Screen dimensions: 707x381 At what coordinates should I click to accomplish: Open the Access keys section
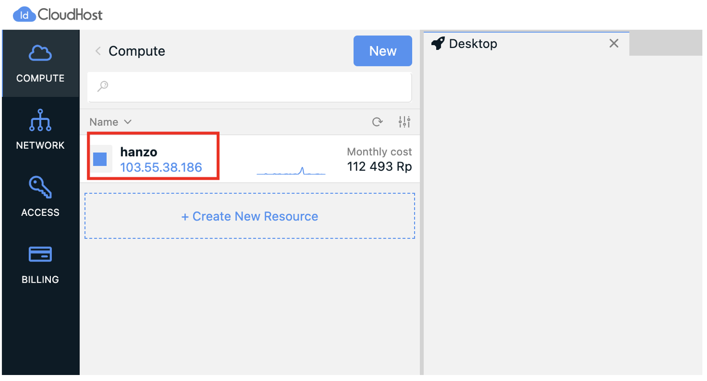click(x=40, y=187)
